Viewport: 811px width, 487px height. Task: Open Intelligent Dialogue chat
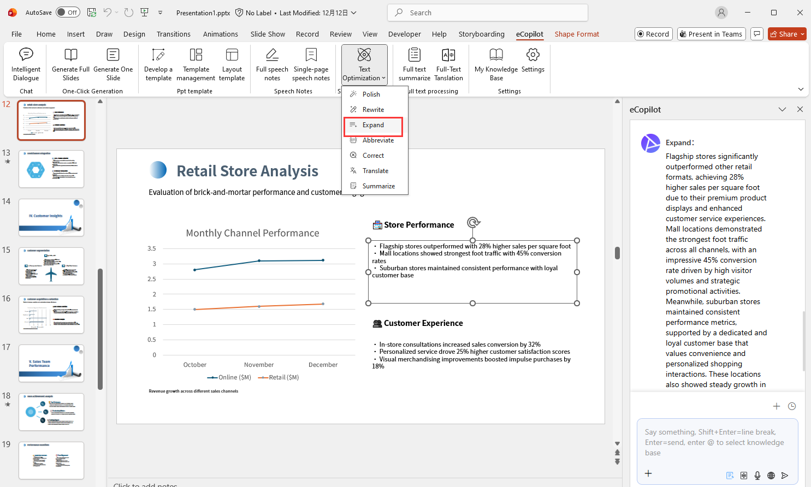[26, 64]
